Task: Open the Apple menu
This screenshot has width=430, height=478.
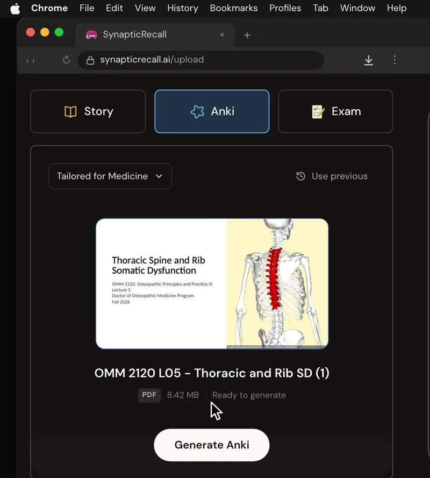Action: [15, 9]
